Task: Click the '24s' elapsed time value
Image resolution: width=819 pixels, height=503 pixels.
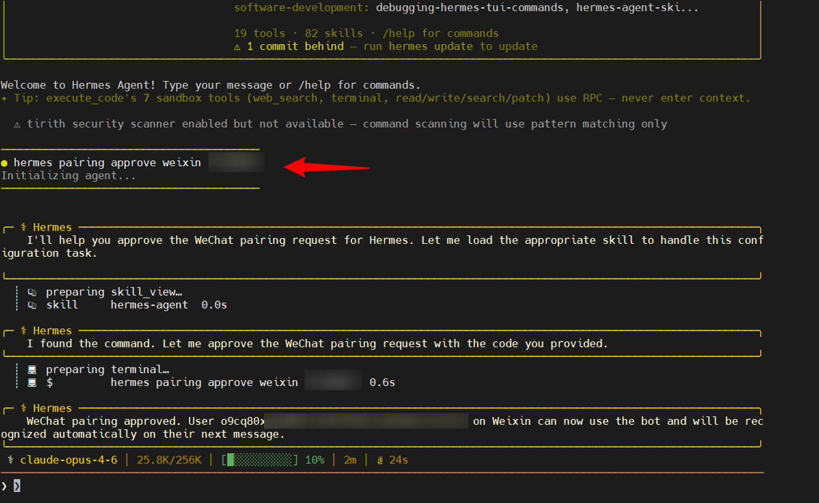Action: point(399,460)
